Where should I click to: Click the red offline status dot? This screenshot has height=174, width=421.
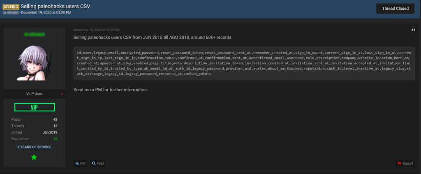pyautogui.click(x=62, y=94)
